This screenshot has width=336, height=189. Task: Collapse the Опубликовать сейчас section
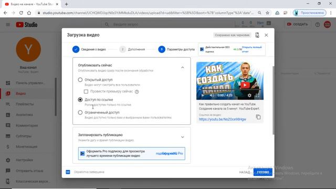(x=182, y=68)
